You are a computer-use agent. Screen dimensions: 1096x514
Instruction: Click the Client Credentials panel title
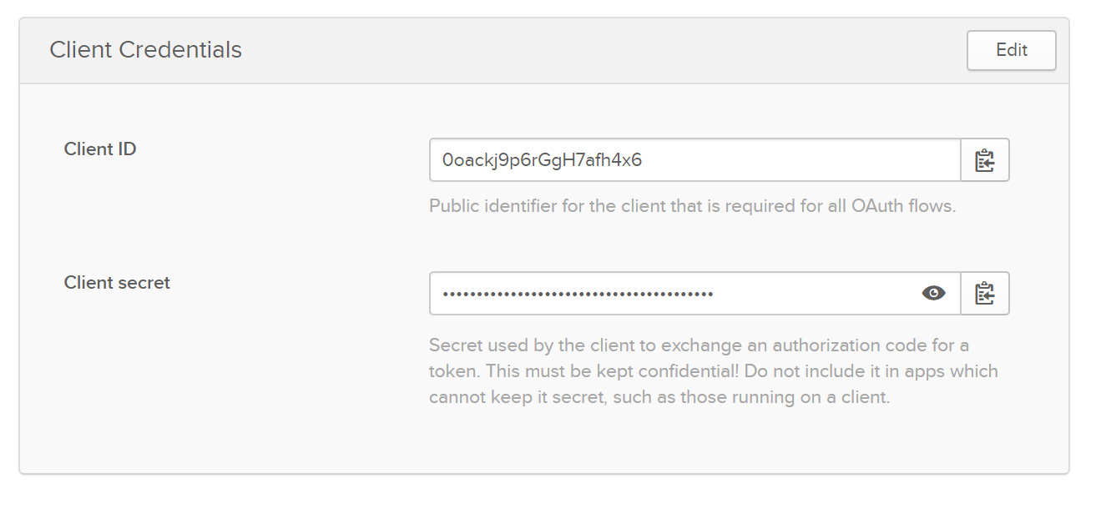point(145,50)
